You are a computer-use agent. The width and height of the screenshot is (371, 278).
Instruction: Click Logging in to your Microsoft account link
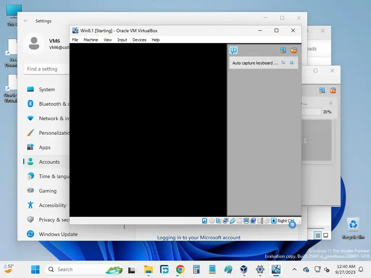click(199, 237)
